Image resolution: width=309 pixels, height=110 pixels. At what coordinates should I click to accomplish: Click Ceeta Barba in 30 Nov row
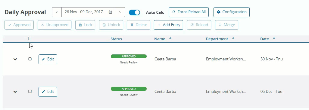tap(165, 59)
